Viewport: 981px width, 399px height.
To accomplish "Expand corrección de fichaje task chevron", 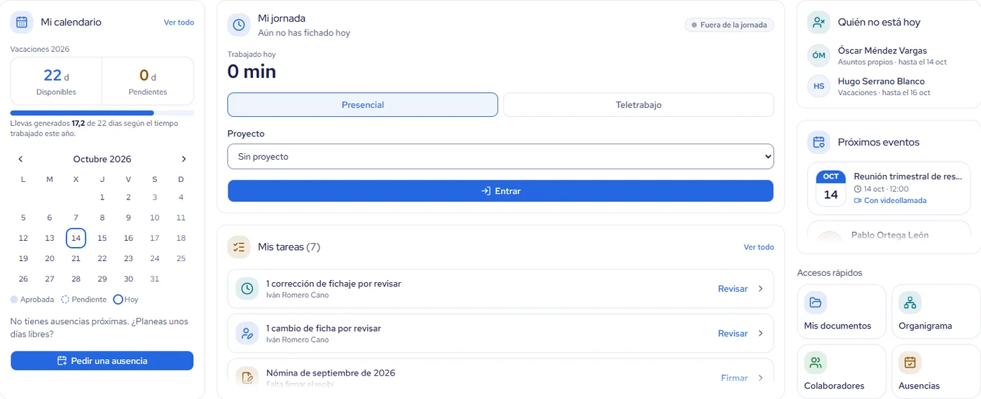I will click(760, 288).
